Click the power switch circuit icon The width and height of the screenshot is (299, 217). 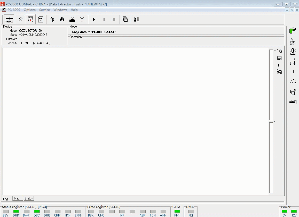coord(293,62)
